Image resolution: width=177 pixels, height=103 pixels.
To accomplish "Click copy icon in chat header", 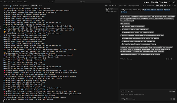I will pyautogui.click(x=172, y=6).
